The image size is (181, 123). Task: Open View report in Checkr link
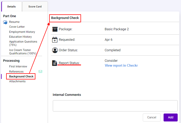(121, 65)
